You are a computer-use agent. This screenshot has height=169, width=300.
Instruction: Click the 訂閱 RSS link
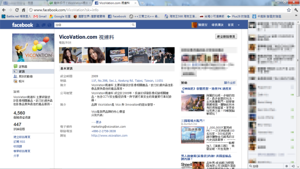tap(19, 142)
